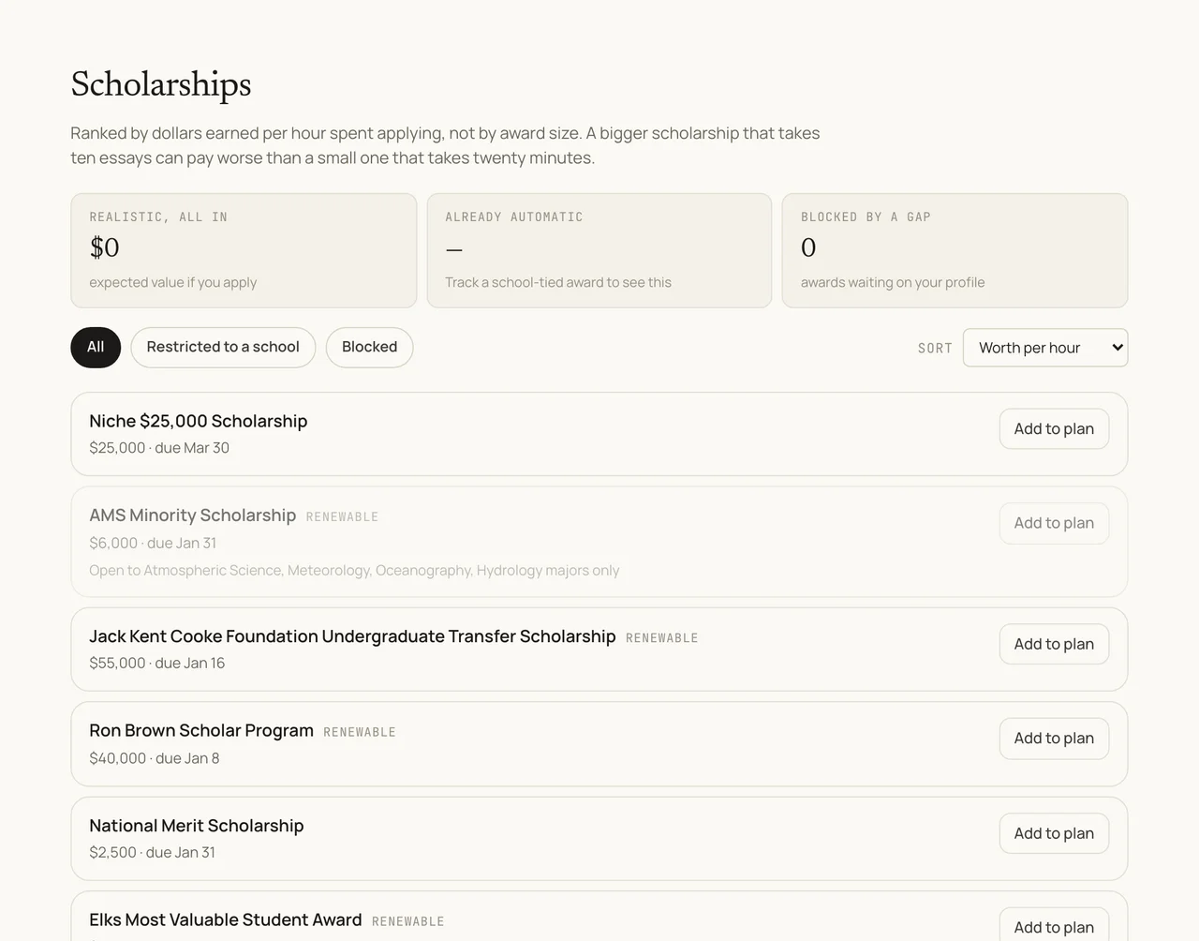
Task: Show only Blocked scholarships
Action: 369,348
